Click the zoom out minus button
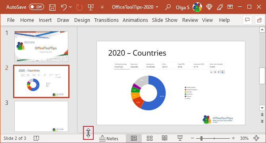The height and width of the screenshot is (143, 266). click(192, 138)
